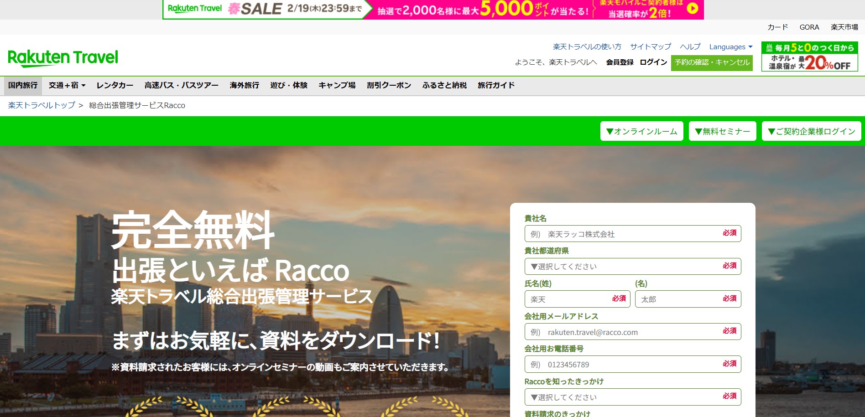Screen dimensions: 865x417
Task: Click ▼無料セミナー button
Action: point(723,131)
